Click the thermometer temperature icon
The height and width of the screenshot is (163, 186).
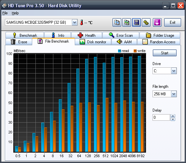[81, 22]
